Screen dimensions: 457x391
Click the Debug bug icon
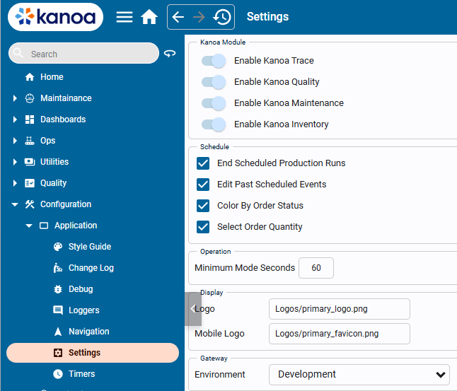coord(58,289)
